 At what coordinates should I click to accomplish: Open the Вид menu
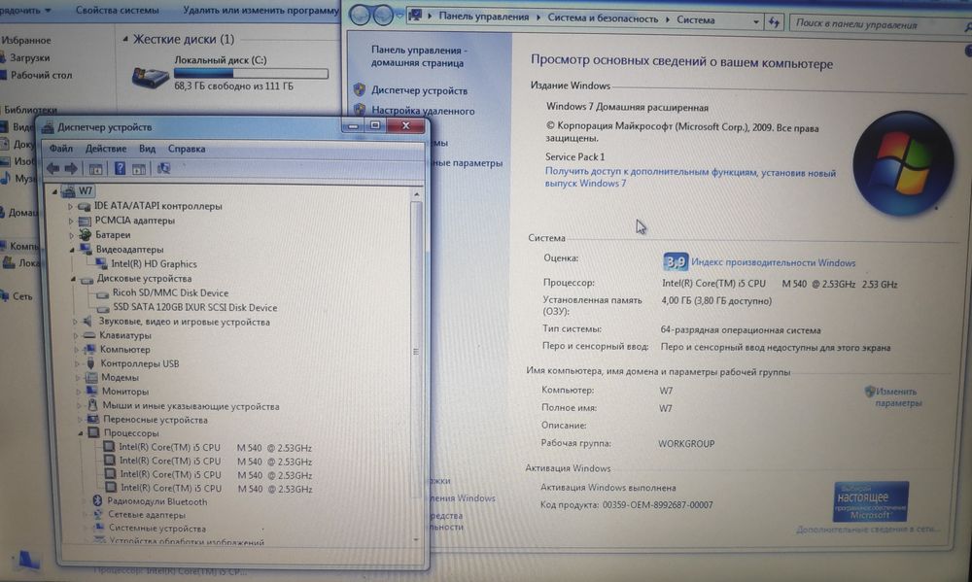(147, 149)
